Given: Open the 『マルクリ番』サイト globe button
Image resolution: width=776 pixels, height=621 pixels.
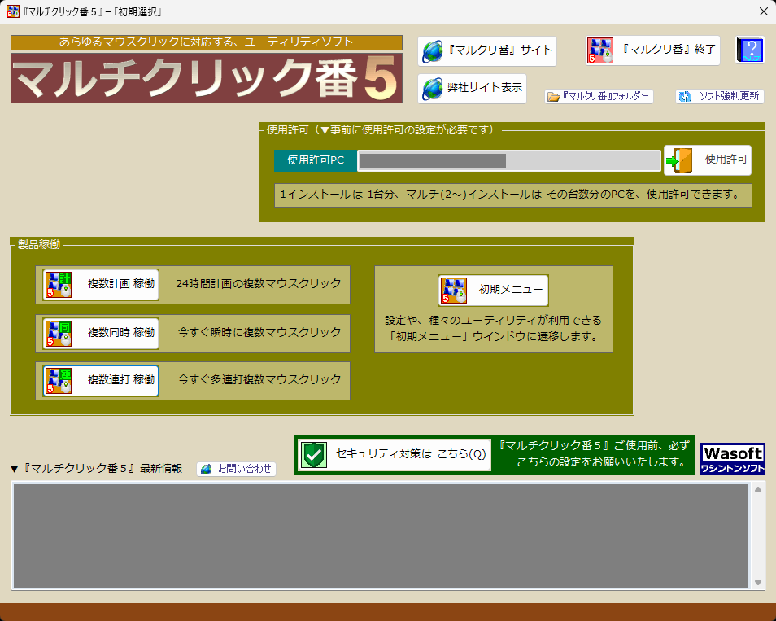Looking at the screenshot, I should point(487,51).
